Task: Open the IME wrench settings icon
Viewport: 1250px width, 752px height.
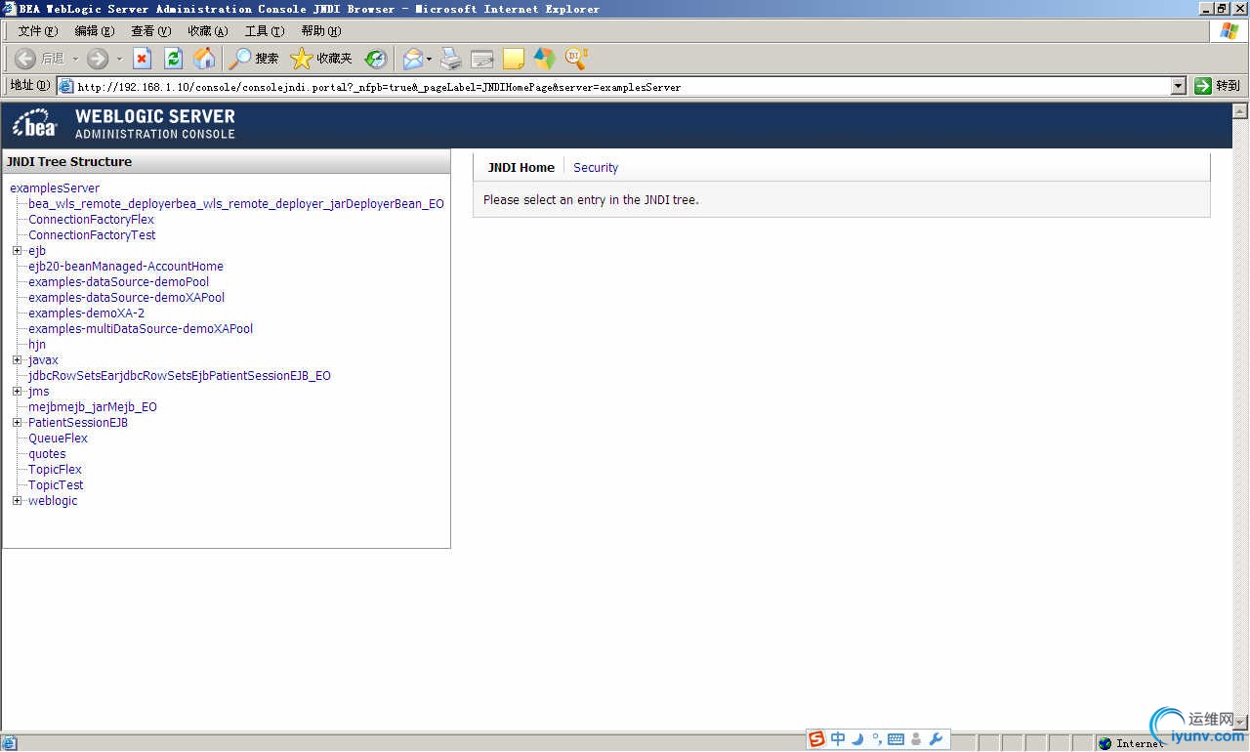Action: tap(936, 739)
